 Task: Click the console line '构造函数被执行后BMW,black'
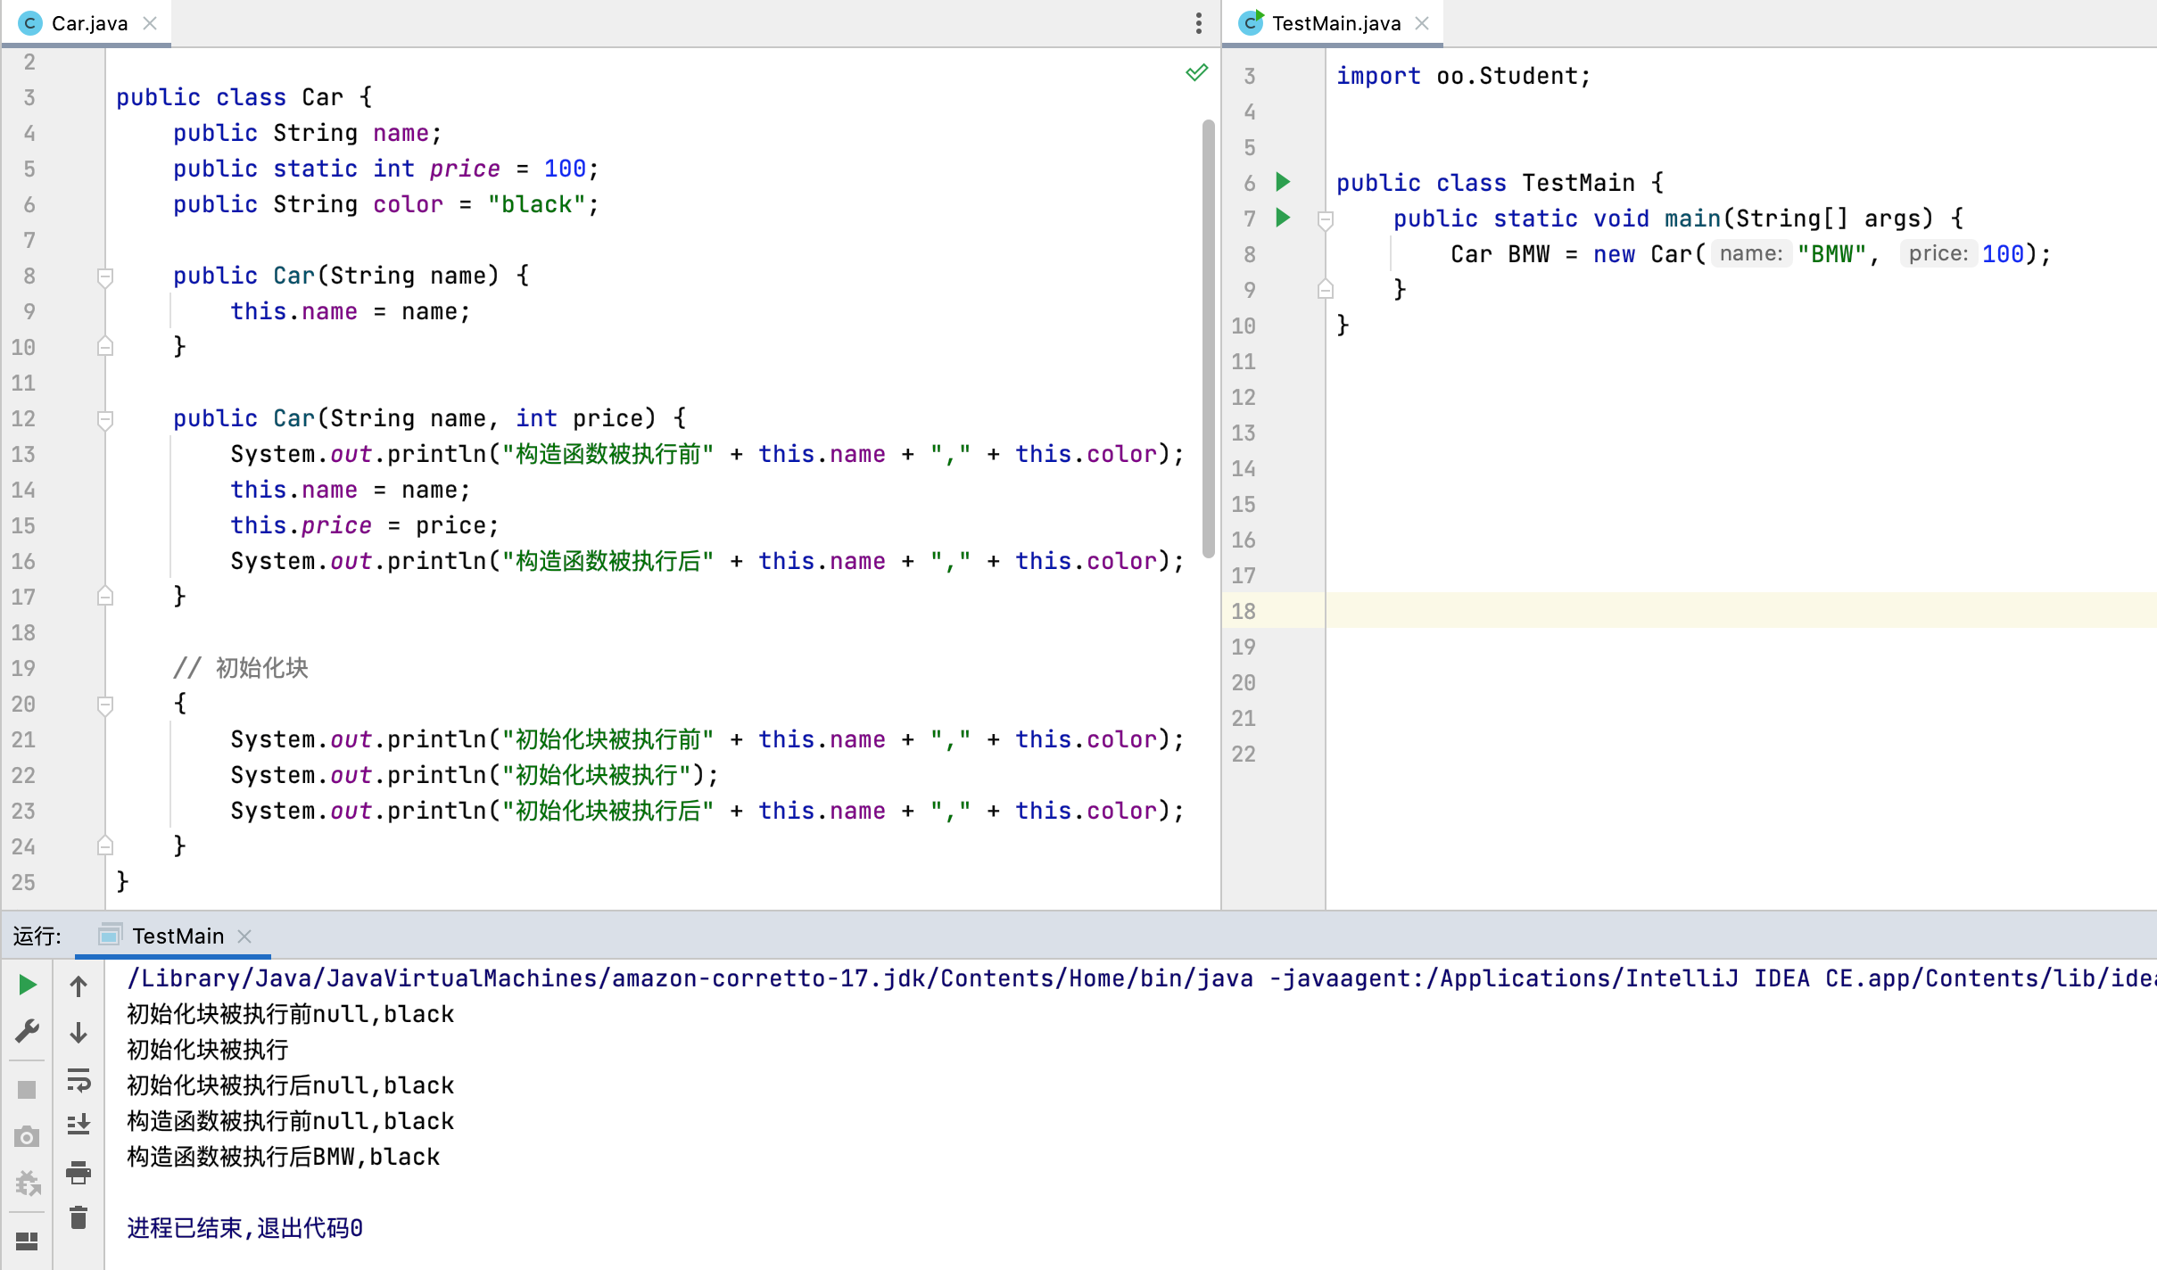[283, 1157]
